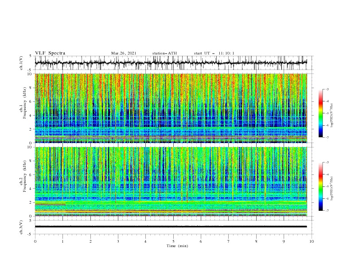This screenshot has width=351, height=271.
Task: Click the '5' tick on ch.1(V) axis
Action: tap(31, 56)
